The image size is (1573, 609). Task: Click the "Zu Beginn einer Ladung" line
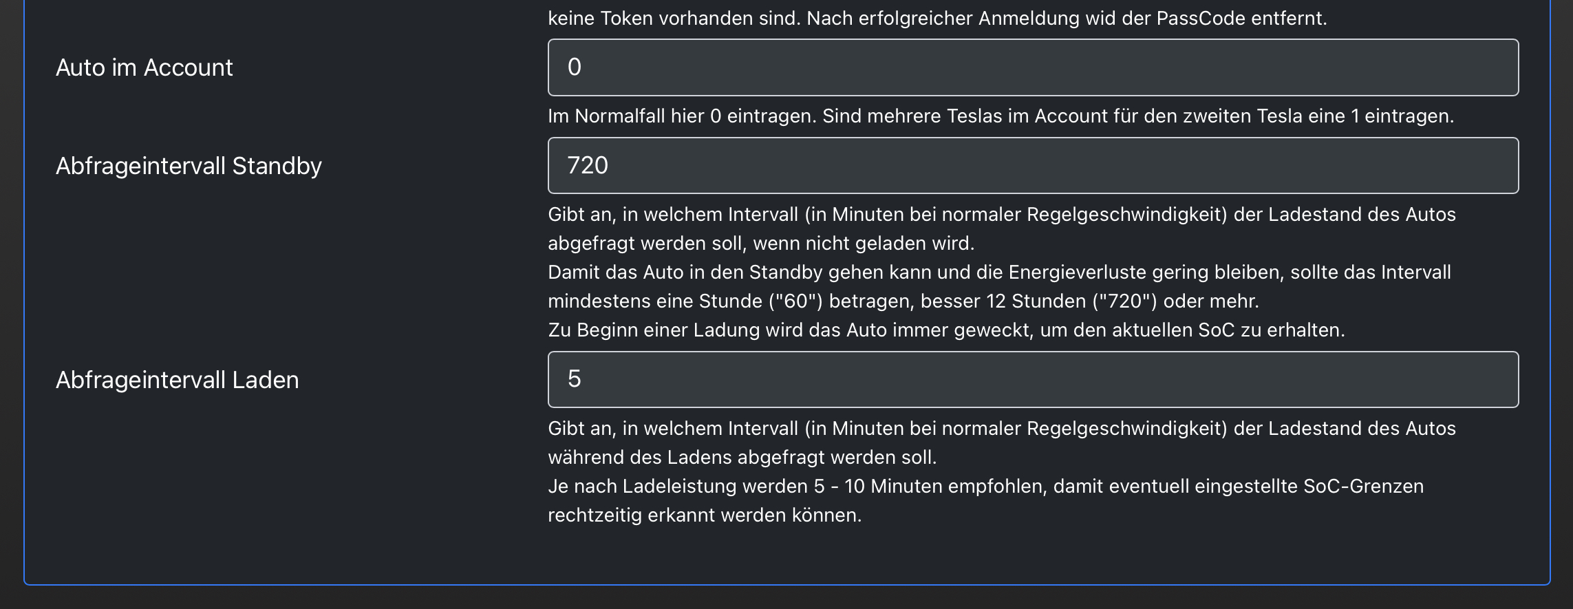click(946, 330)
